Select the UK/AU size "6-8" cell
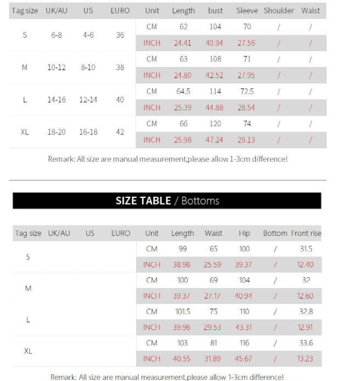 (x=57, y=35)
